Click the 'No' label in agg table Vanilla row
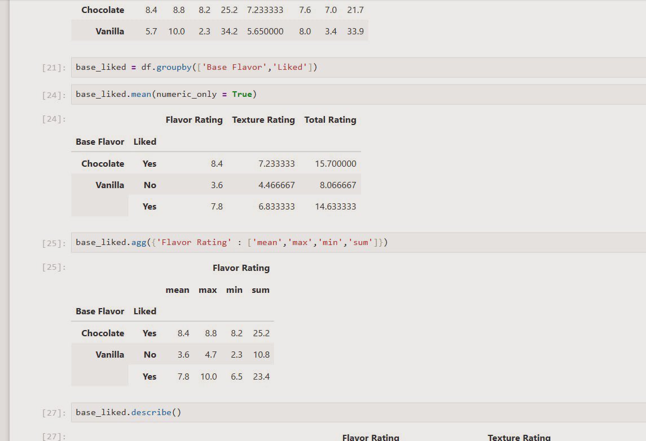 coord(150,355)
